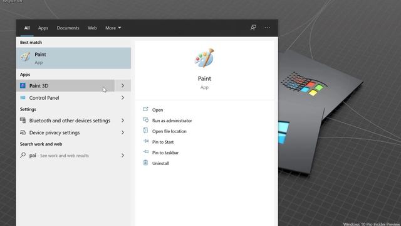Click the Pin to taskbar pin icon

[146, 152]
